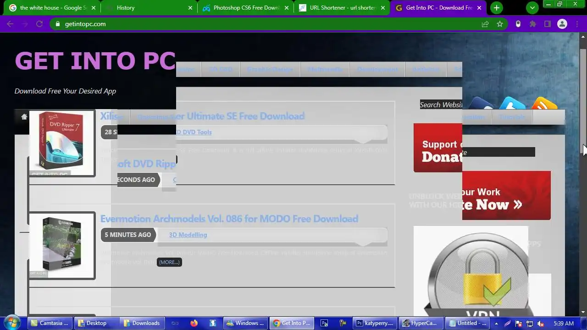Screen dimensions: 587x330
Task: Open the Tutorials menu item
Action: tap(511, 117)
